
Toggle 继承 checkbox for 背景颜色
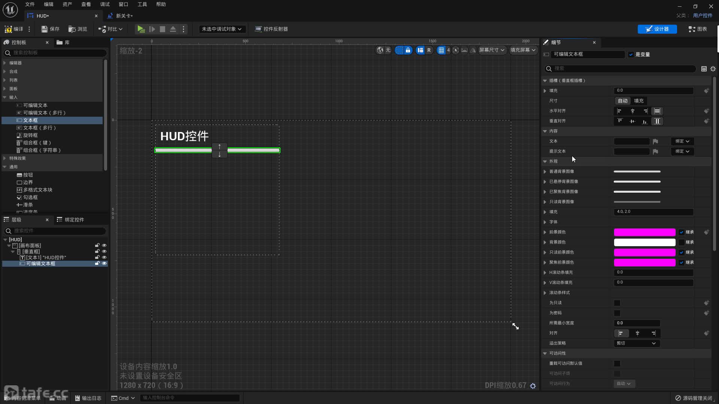coord(682,242)
